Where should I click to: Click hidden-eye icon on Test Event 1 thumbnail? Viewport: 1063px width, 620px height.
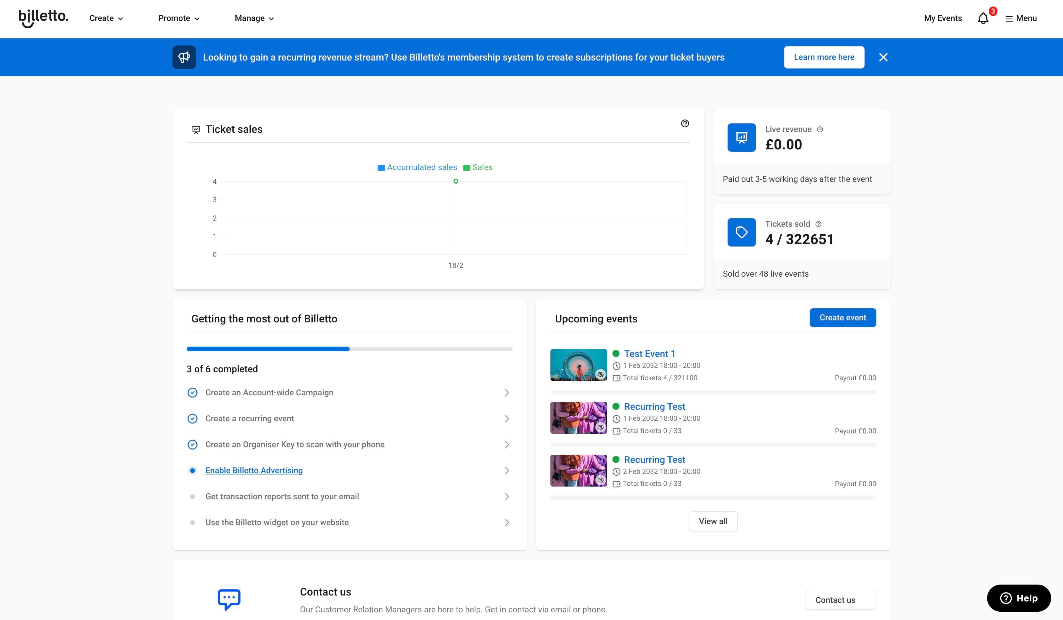coord(600,375)
